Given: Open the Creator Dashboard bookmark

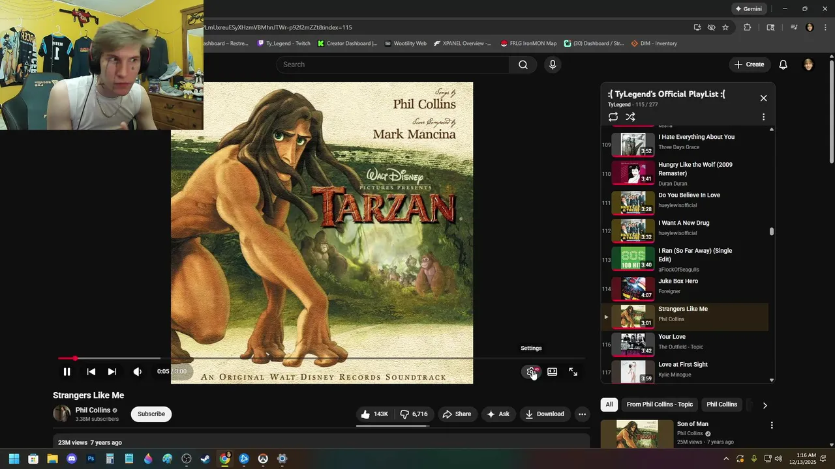Looking at the screenshot, I should 347,44.
